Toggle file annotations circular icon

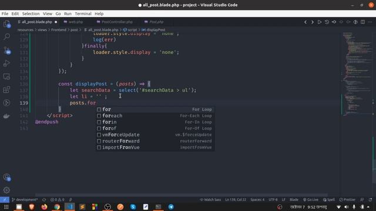[x=355, y=22]
